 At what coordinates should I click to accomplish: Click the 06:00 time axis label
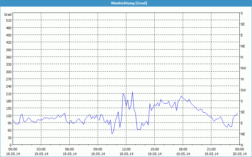[69, 149]
